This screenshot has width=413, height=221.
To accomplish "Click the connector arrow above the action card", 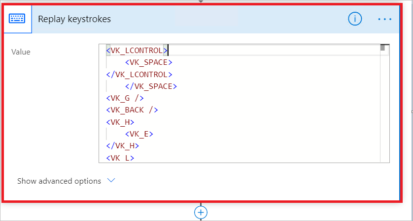I will click(x=201, y=1).
